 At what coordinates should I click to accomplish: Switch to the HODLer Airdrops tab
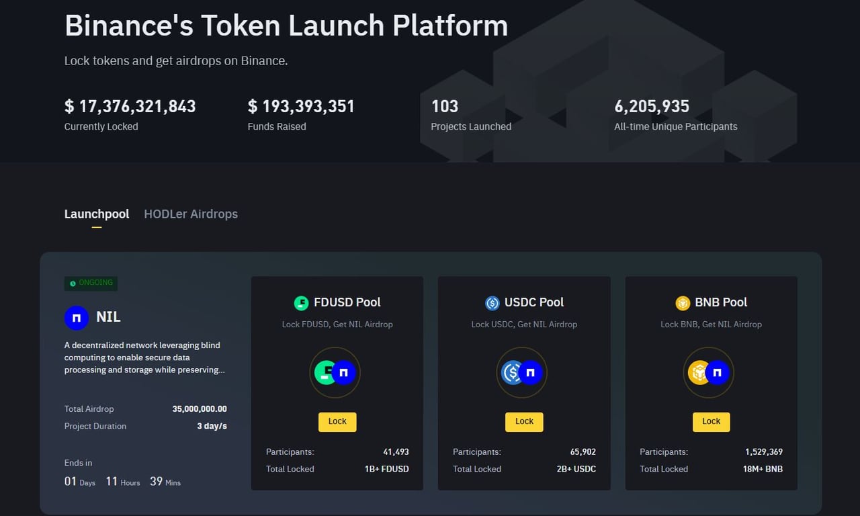[191, 214]
